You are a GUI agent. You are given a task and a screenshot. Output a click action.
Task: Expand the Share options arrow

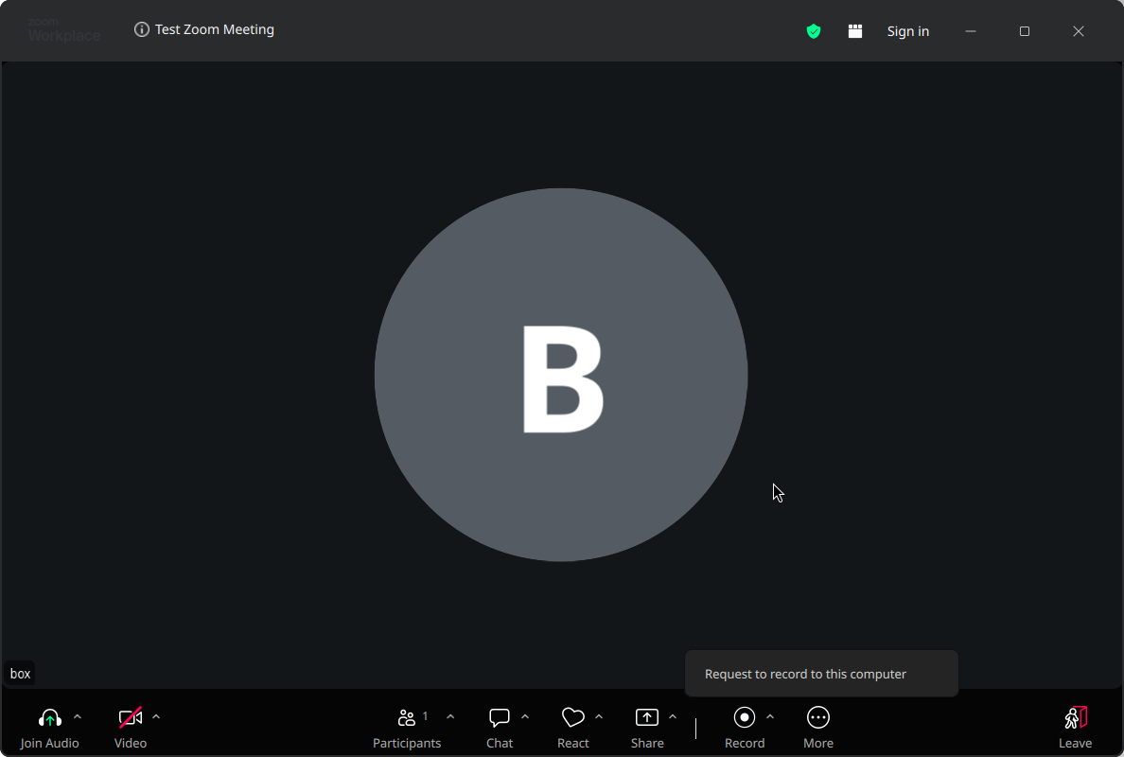click(x=673, y=717)
